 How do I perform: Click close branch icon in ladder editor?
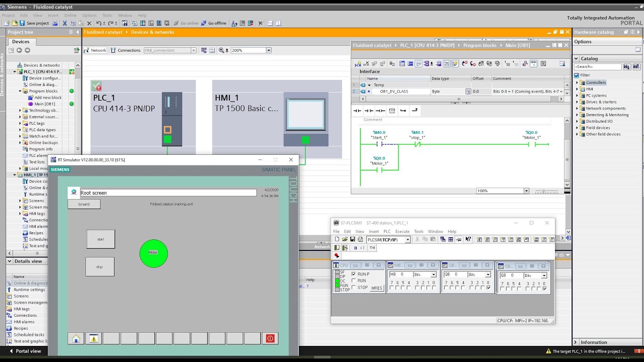click(415, 111)
